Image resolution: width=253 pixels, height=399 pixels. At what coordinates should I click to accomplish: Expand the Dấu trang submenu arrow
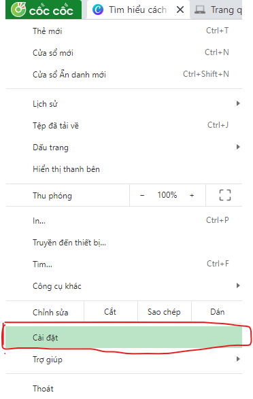pos(238,147)
